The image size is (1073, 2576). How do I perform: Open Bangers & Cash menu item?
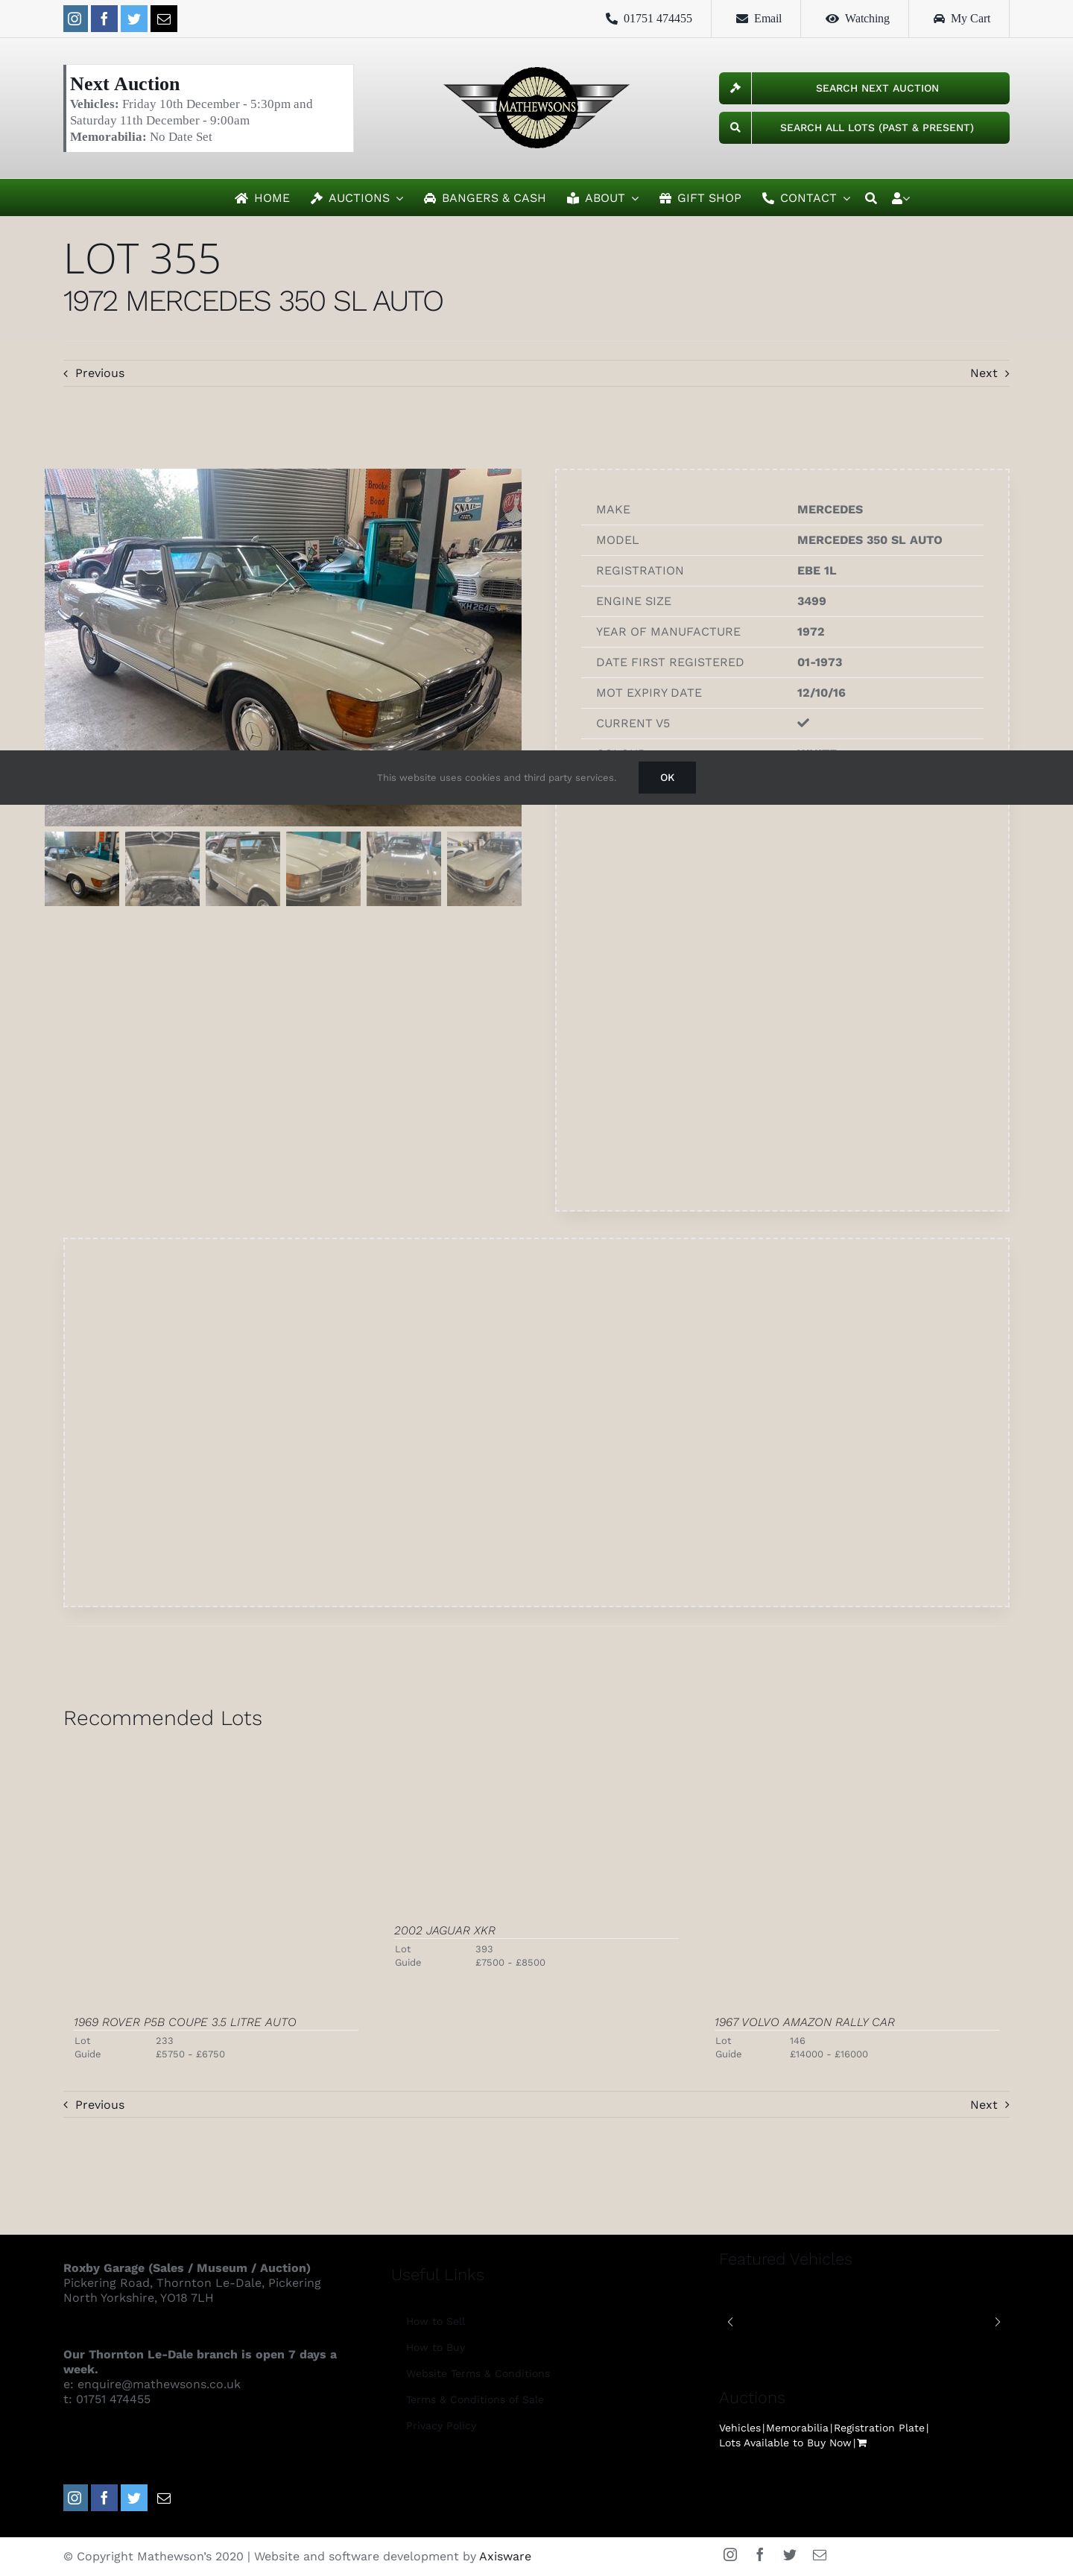pyautogui.click(x=485, y=198)
